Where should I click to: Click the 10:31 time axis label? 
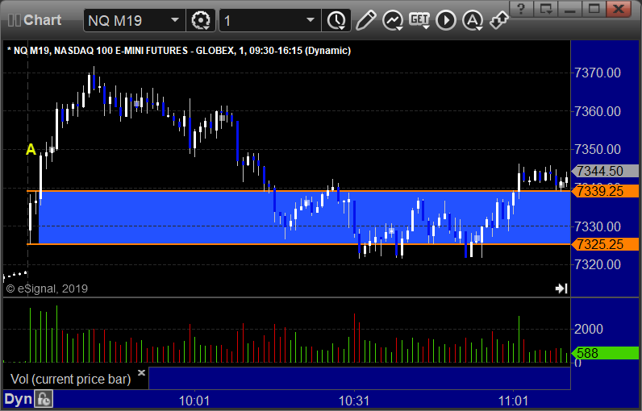point(354,401)
